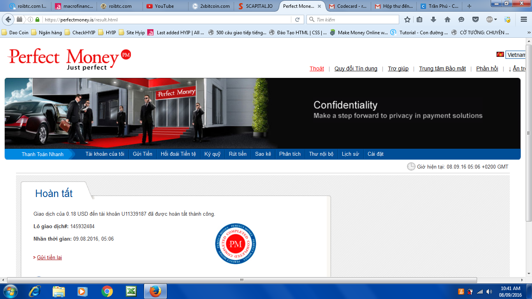The image size is (532, 299).
Task: Switch to the YouTube tab
Action: (165, 6)
